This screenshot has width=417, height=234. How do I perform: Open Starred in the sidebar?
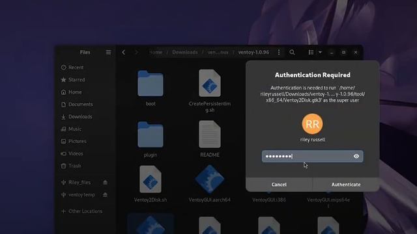click(85, 79)
